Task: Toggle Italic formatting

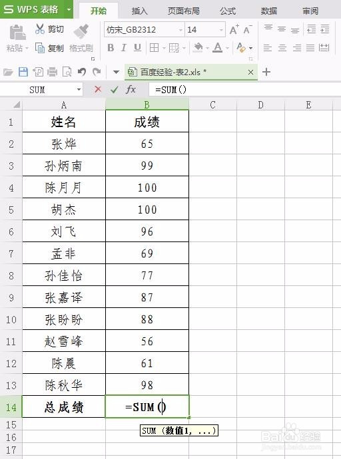Action: [124, 47]
